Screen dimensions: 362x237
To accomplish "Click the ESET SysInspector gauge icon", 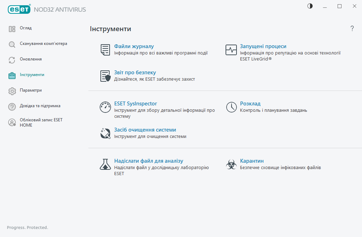I will tap(105, 107).
